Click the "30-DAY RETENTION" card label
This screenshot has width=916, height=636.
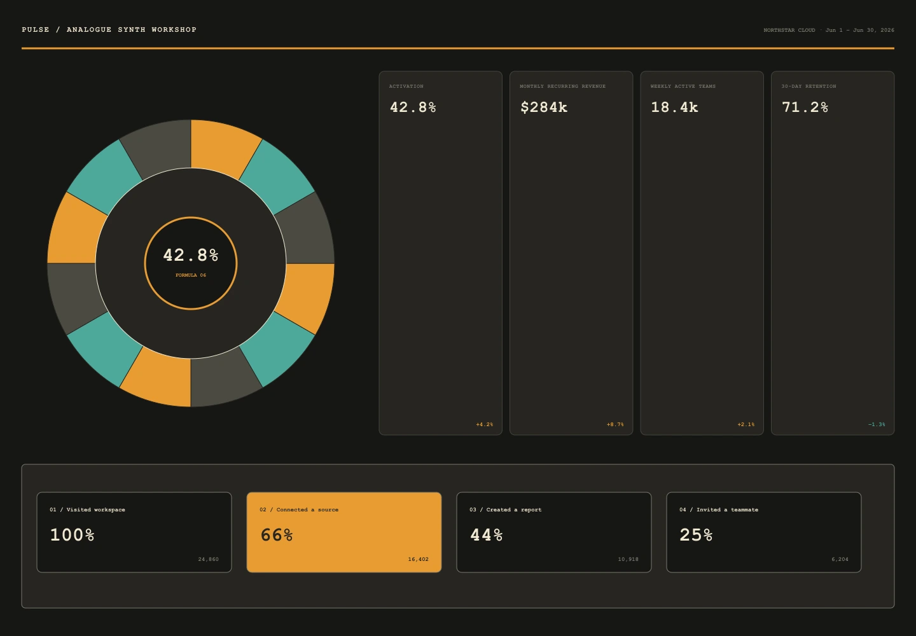(808, 86)
